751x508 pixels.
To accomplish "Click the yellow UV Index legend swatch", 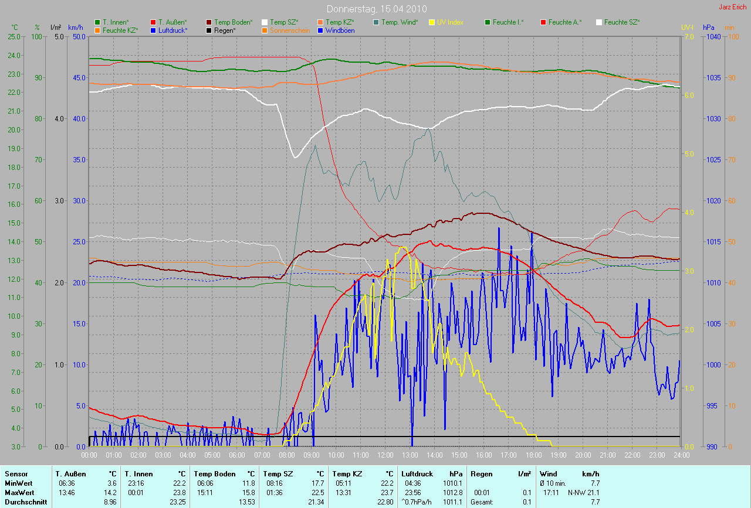I will 432,22.
